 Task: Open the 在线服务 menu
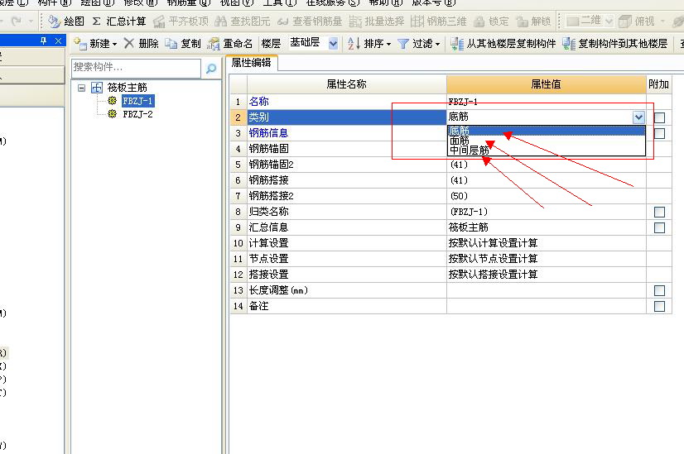pyautogui.click(x=333, y=2)
